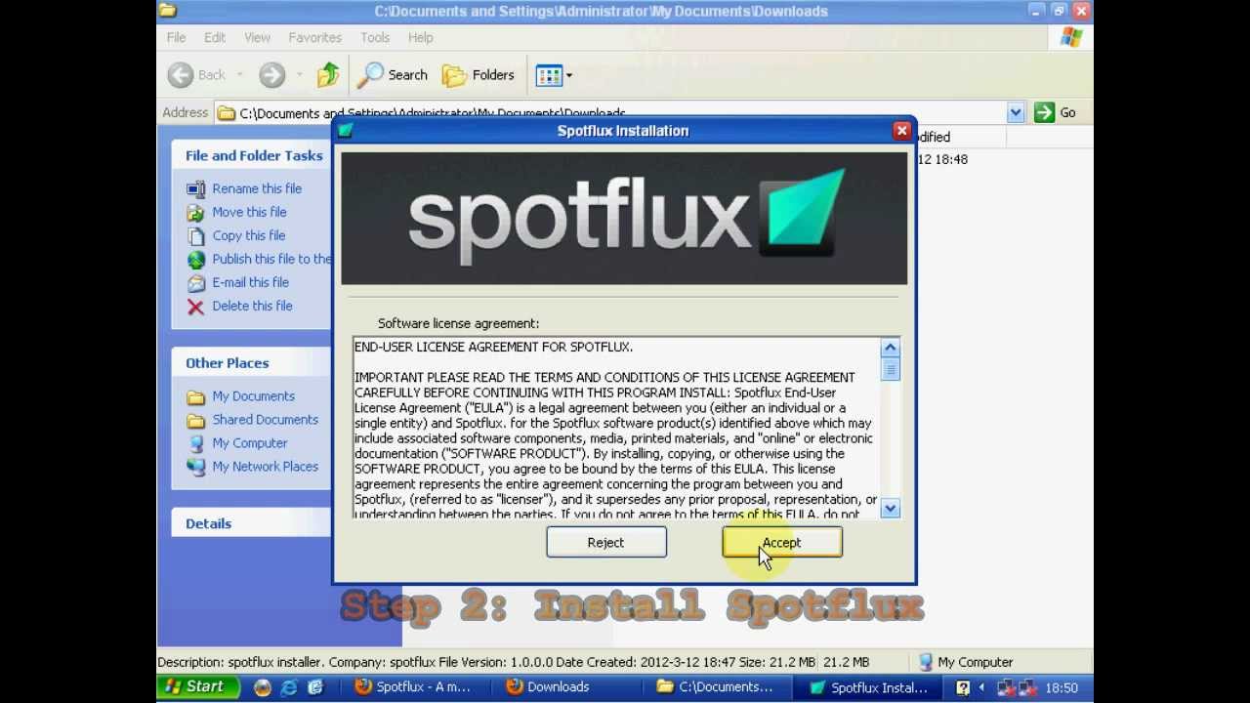Click the tray expand arrow

click(x=982, y=688)
